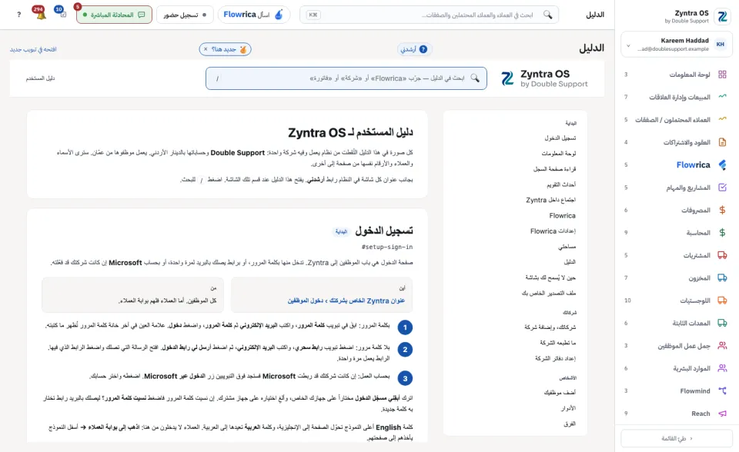This screenshot has width=739, height=452.
Task: Open the تسجيل الدخول guide section
Action: (x=560, y=138)
